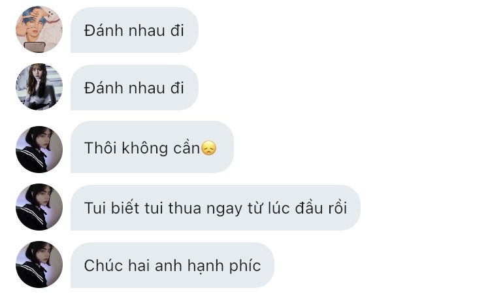
Task: Click the 'Chúc hai anh hạnh phíc' bubble
Action: click(x=172, y=265)
